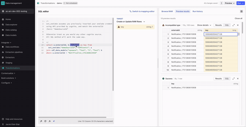The height and width of the screenshot is (127, 246).
Task: Click the SQL editor horizontal scrollbar
Action: [72, 117]
